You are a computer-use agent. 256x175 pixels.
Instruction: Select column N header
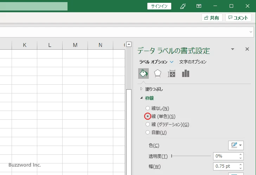click(x=101, y=45)
